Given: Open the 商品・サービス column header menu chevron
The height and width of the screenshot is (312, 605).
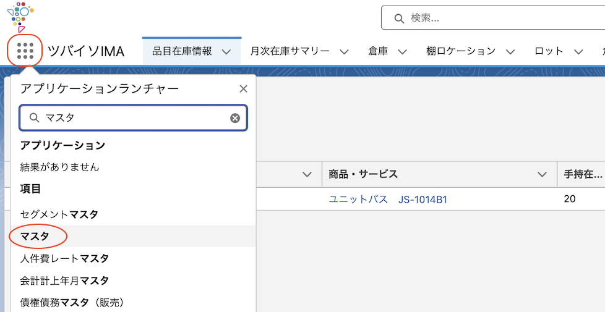Looking at the screenshot, I should coord(542,174).
